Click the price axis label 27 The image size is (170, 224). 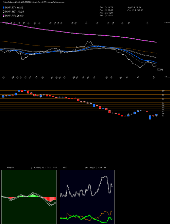163,91
